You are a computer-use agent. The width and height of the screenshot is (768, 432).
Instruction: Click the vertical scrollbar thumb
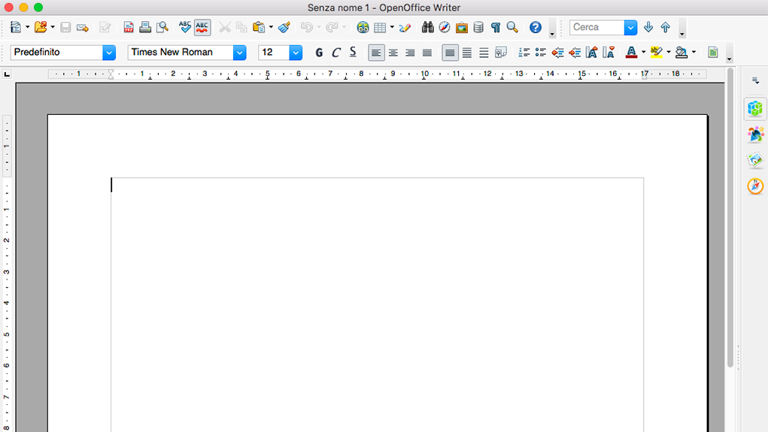coord(730,218)
